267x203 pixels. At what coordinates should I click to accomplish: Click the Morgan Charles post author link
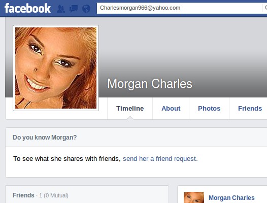click(231, 198)
